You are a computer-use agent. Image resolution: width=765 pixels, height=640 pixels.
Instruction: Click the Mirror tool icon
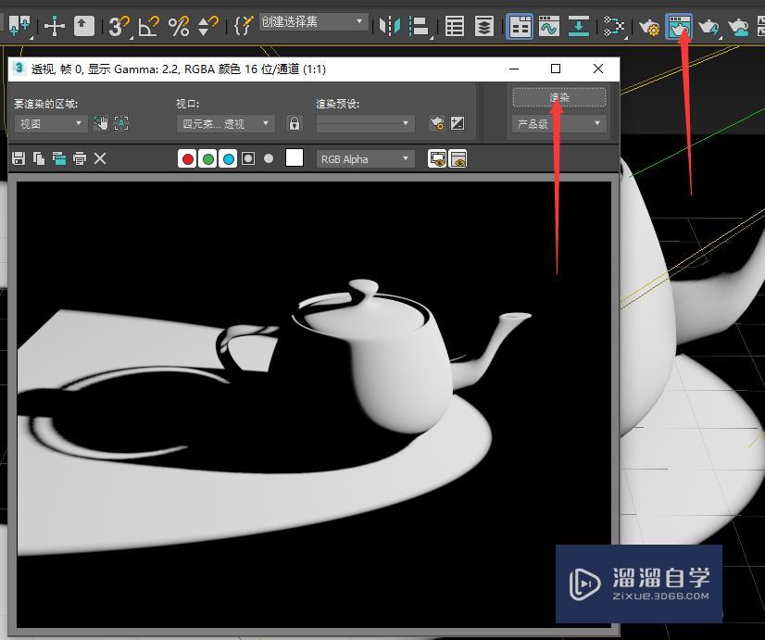(390, 25)
